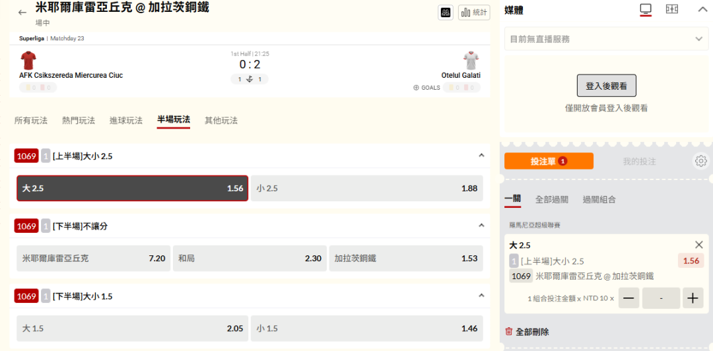Select 小 2.5 odds at 1.88
This screenshot has width=713, height=351.
(x=366, y=188)
